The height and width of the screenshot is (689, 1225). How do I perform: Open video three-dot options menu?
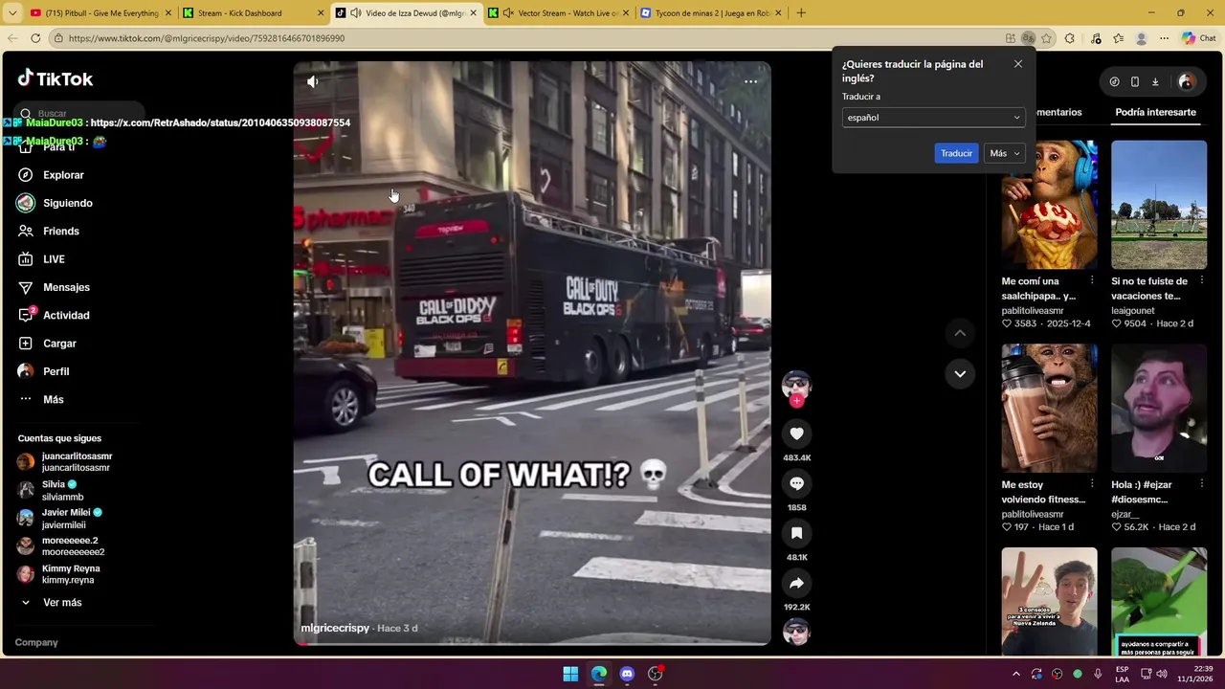tap(750, 81)
